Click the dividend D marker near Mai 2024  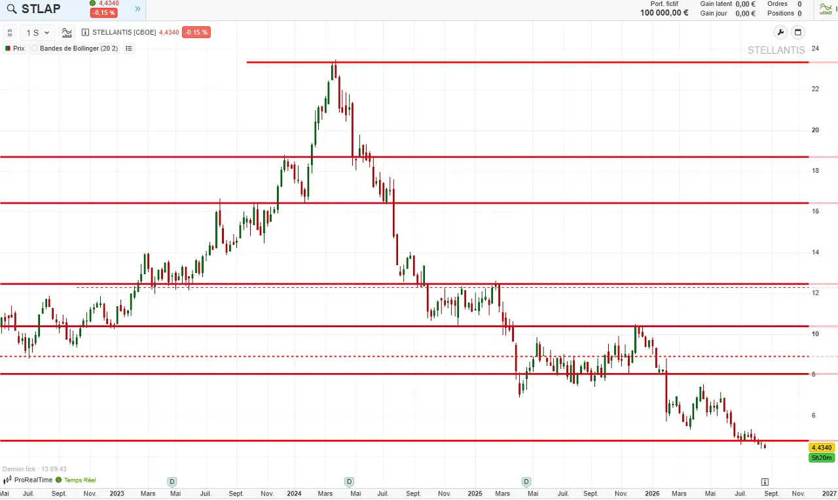(x=349, y=482)
